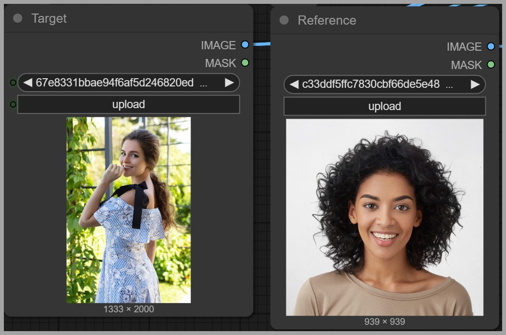Click the green MASK output port on Reference
Viewport: 506px width, 335px height.
(491, 65)
